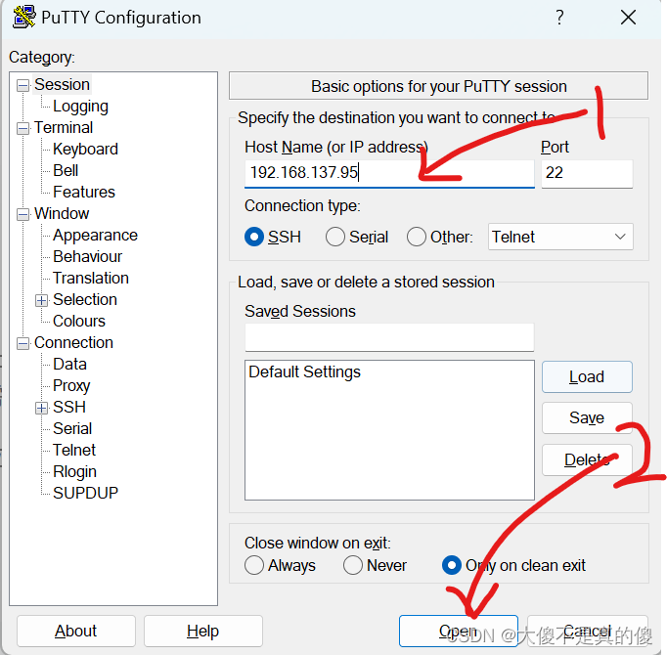The image size is (667, 655).
Task: Open the SSH settings category
Action: pos(69,407)
